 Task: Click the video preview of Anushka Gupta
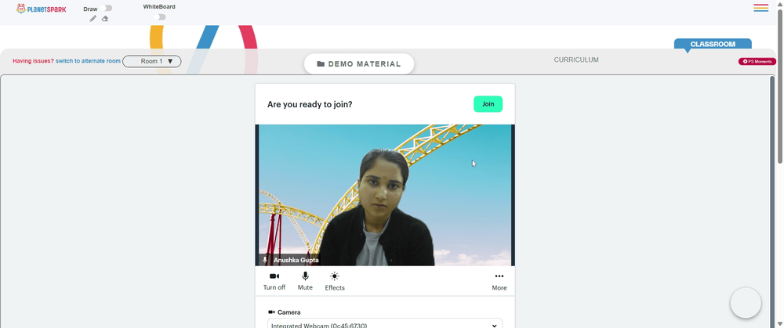point(385,195)
